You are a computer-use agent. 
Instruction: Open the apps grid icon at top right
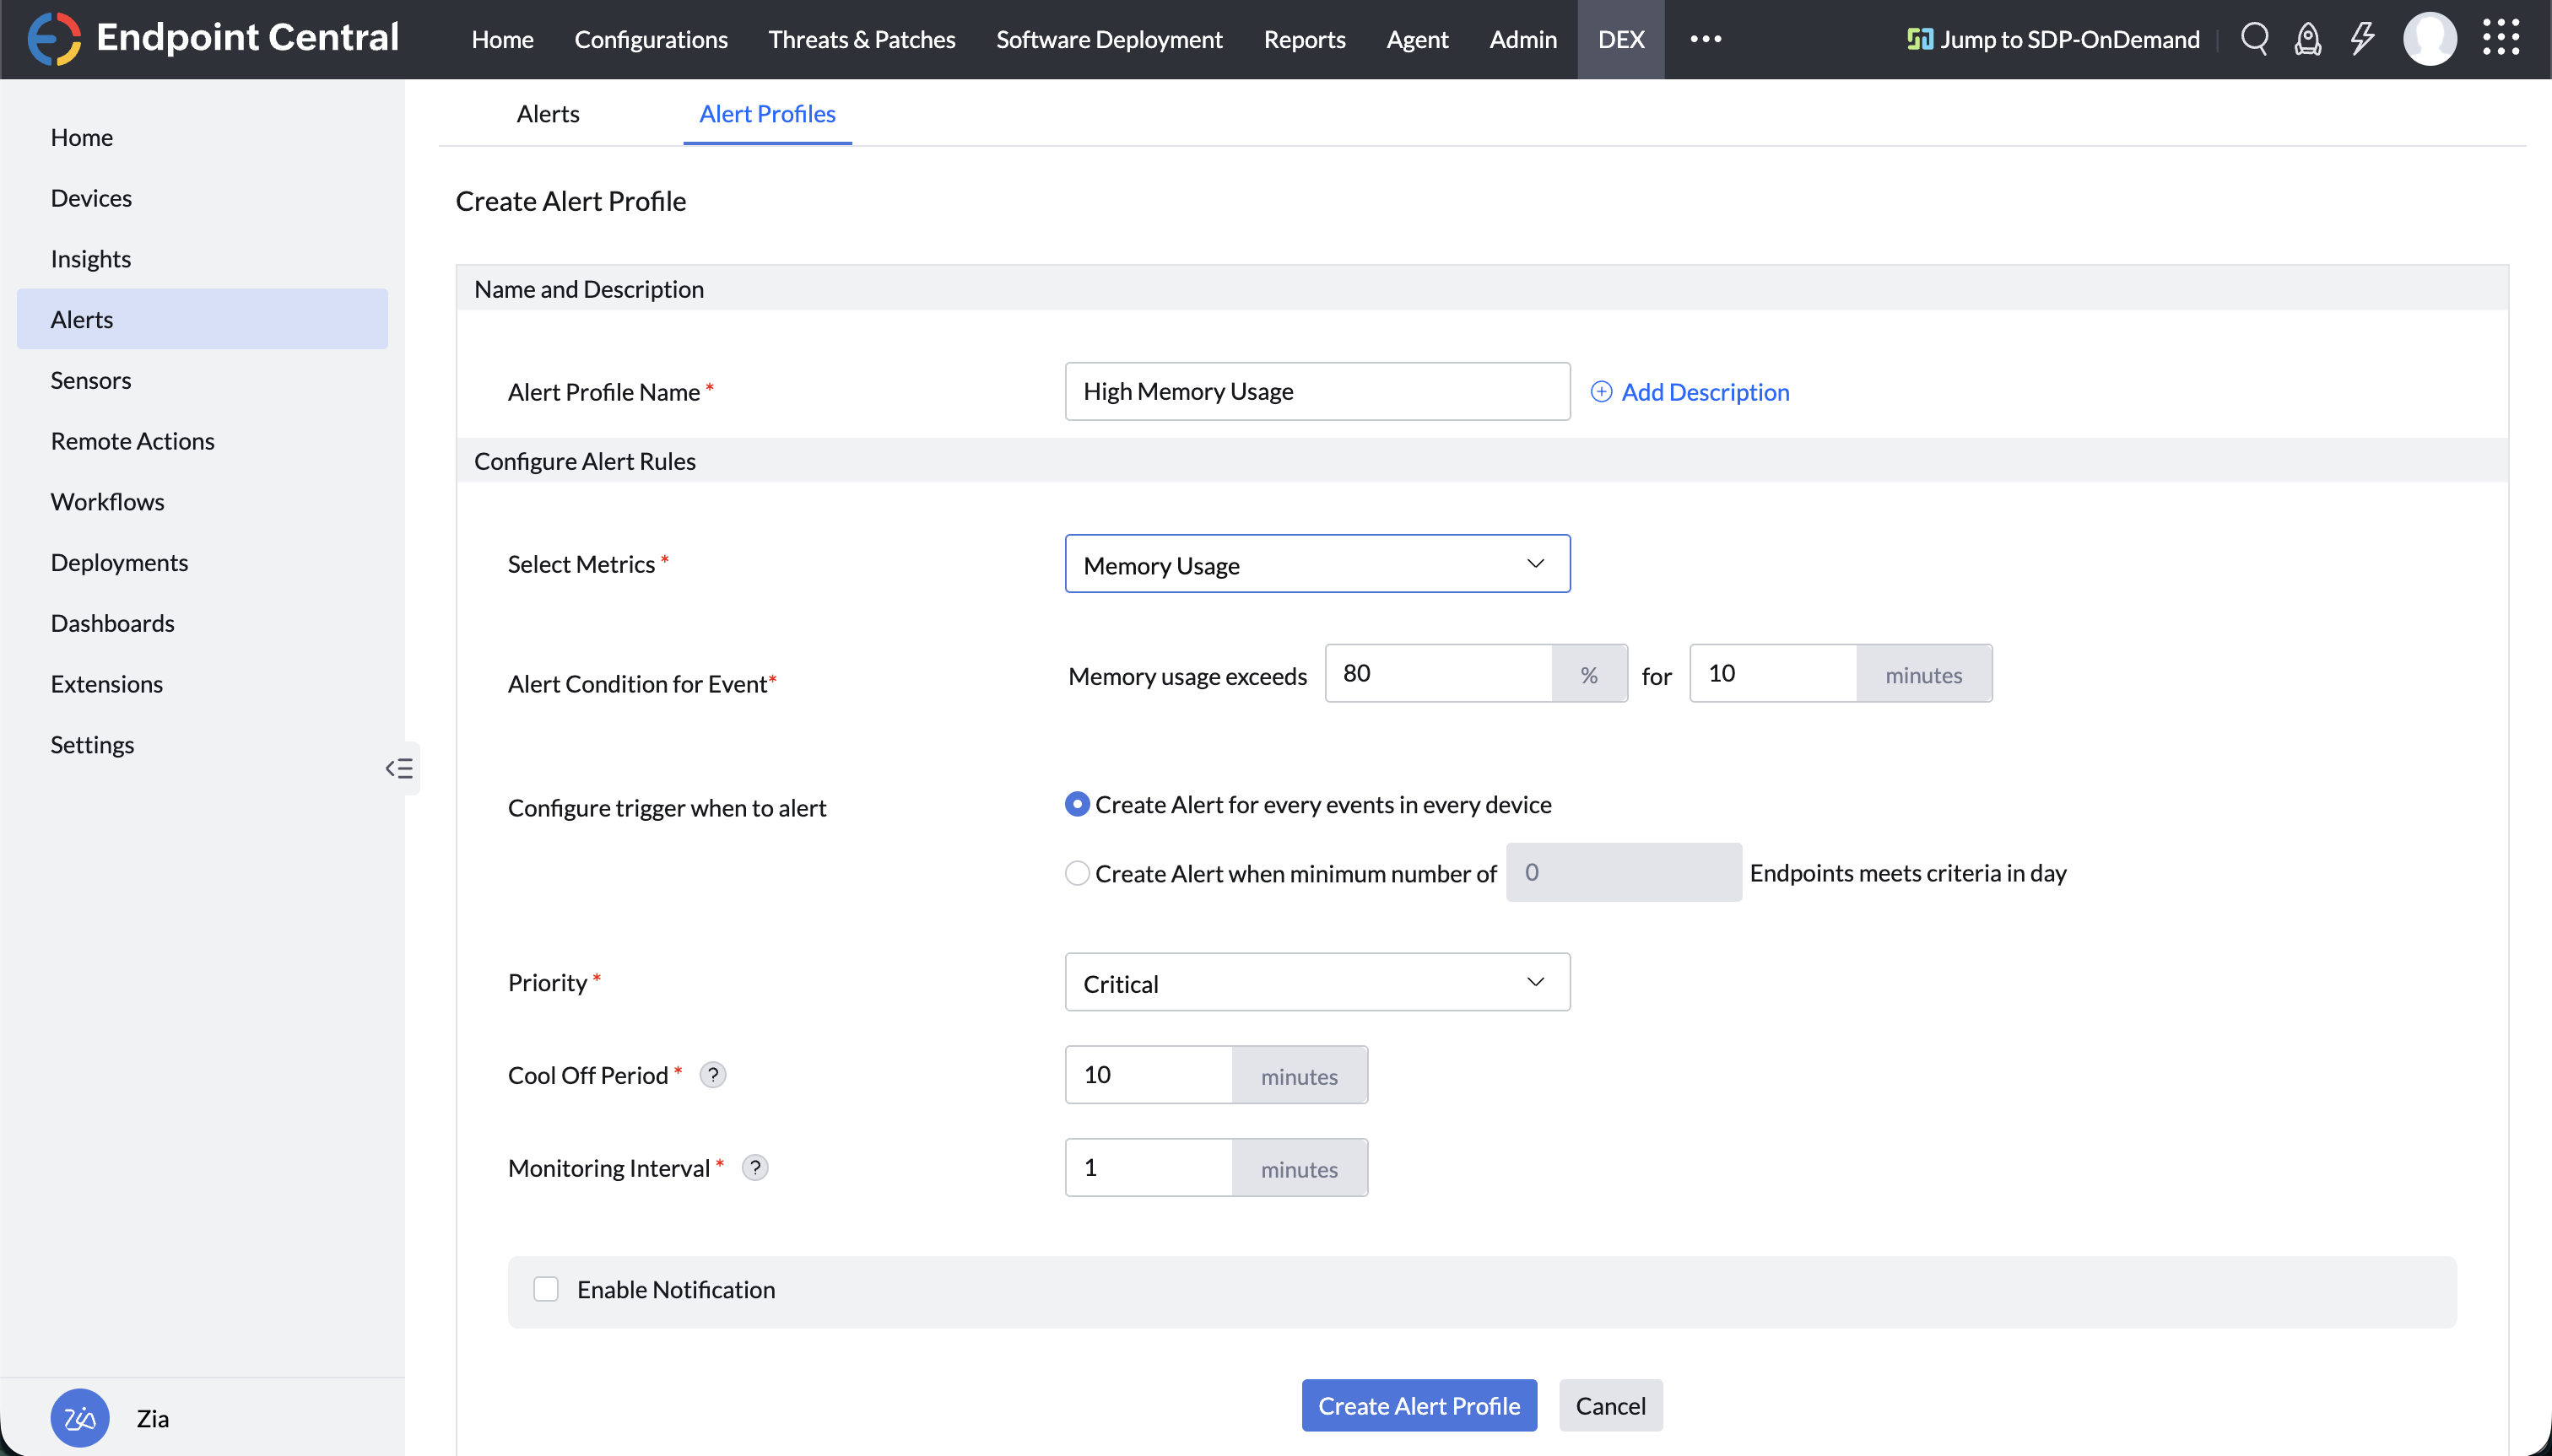2502,38
